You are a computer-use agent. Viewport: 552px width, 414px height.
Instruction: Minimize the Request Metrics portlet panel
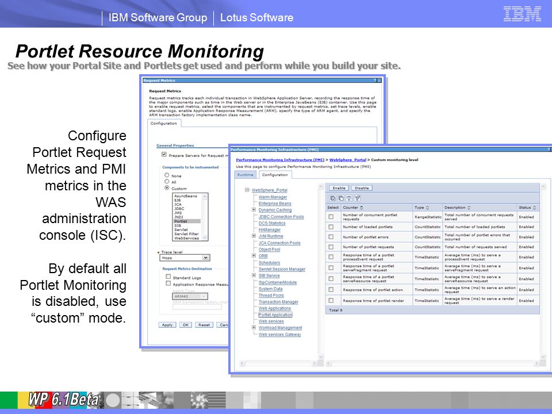(379, 80)
